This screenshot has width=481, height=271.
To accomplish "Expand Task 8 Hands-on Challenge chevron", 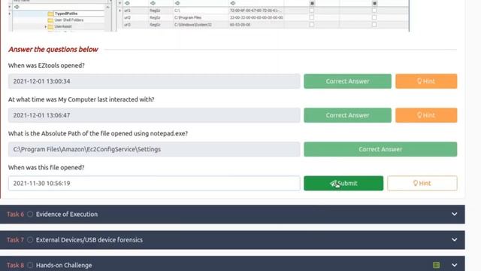I will click(454, 265).
